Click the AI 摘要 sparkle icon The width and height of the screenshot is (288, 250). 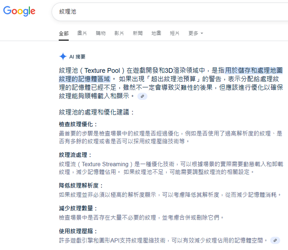63,56
